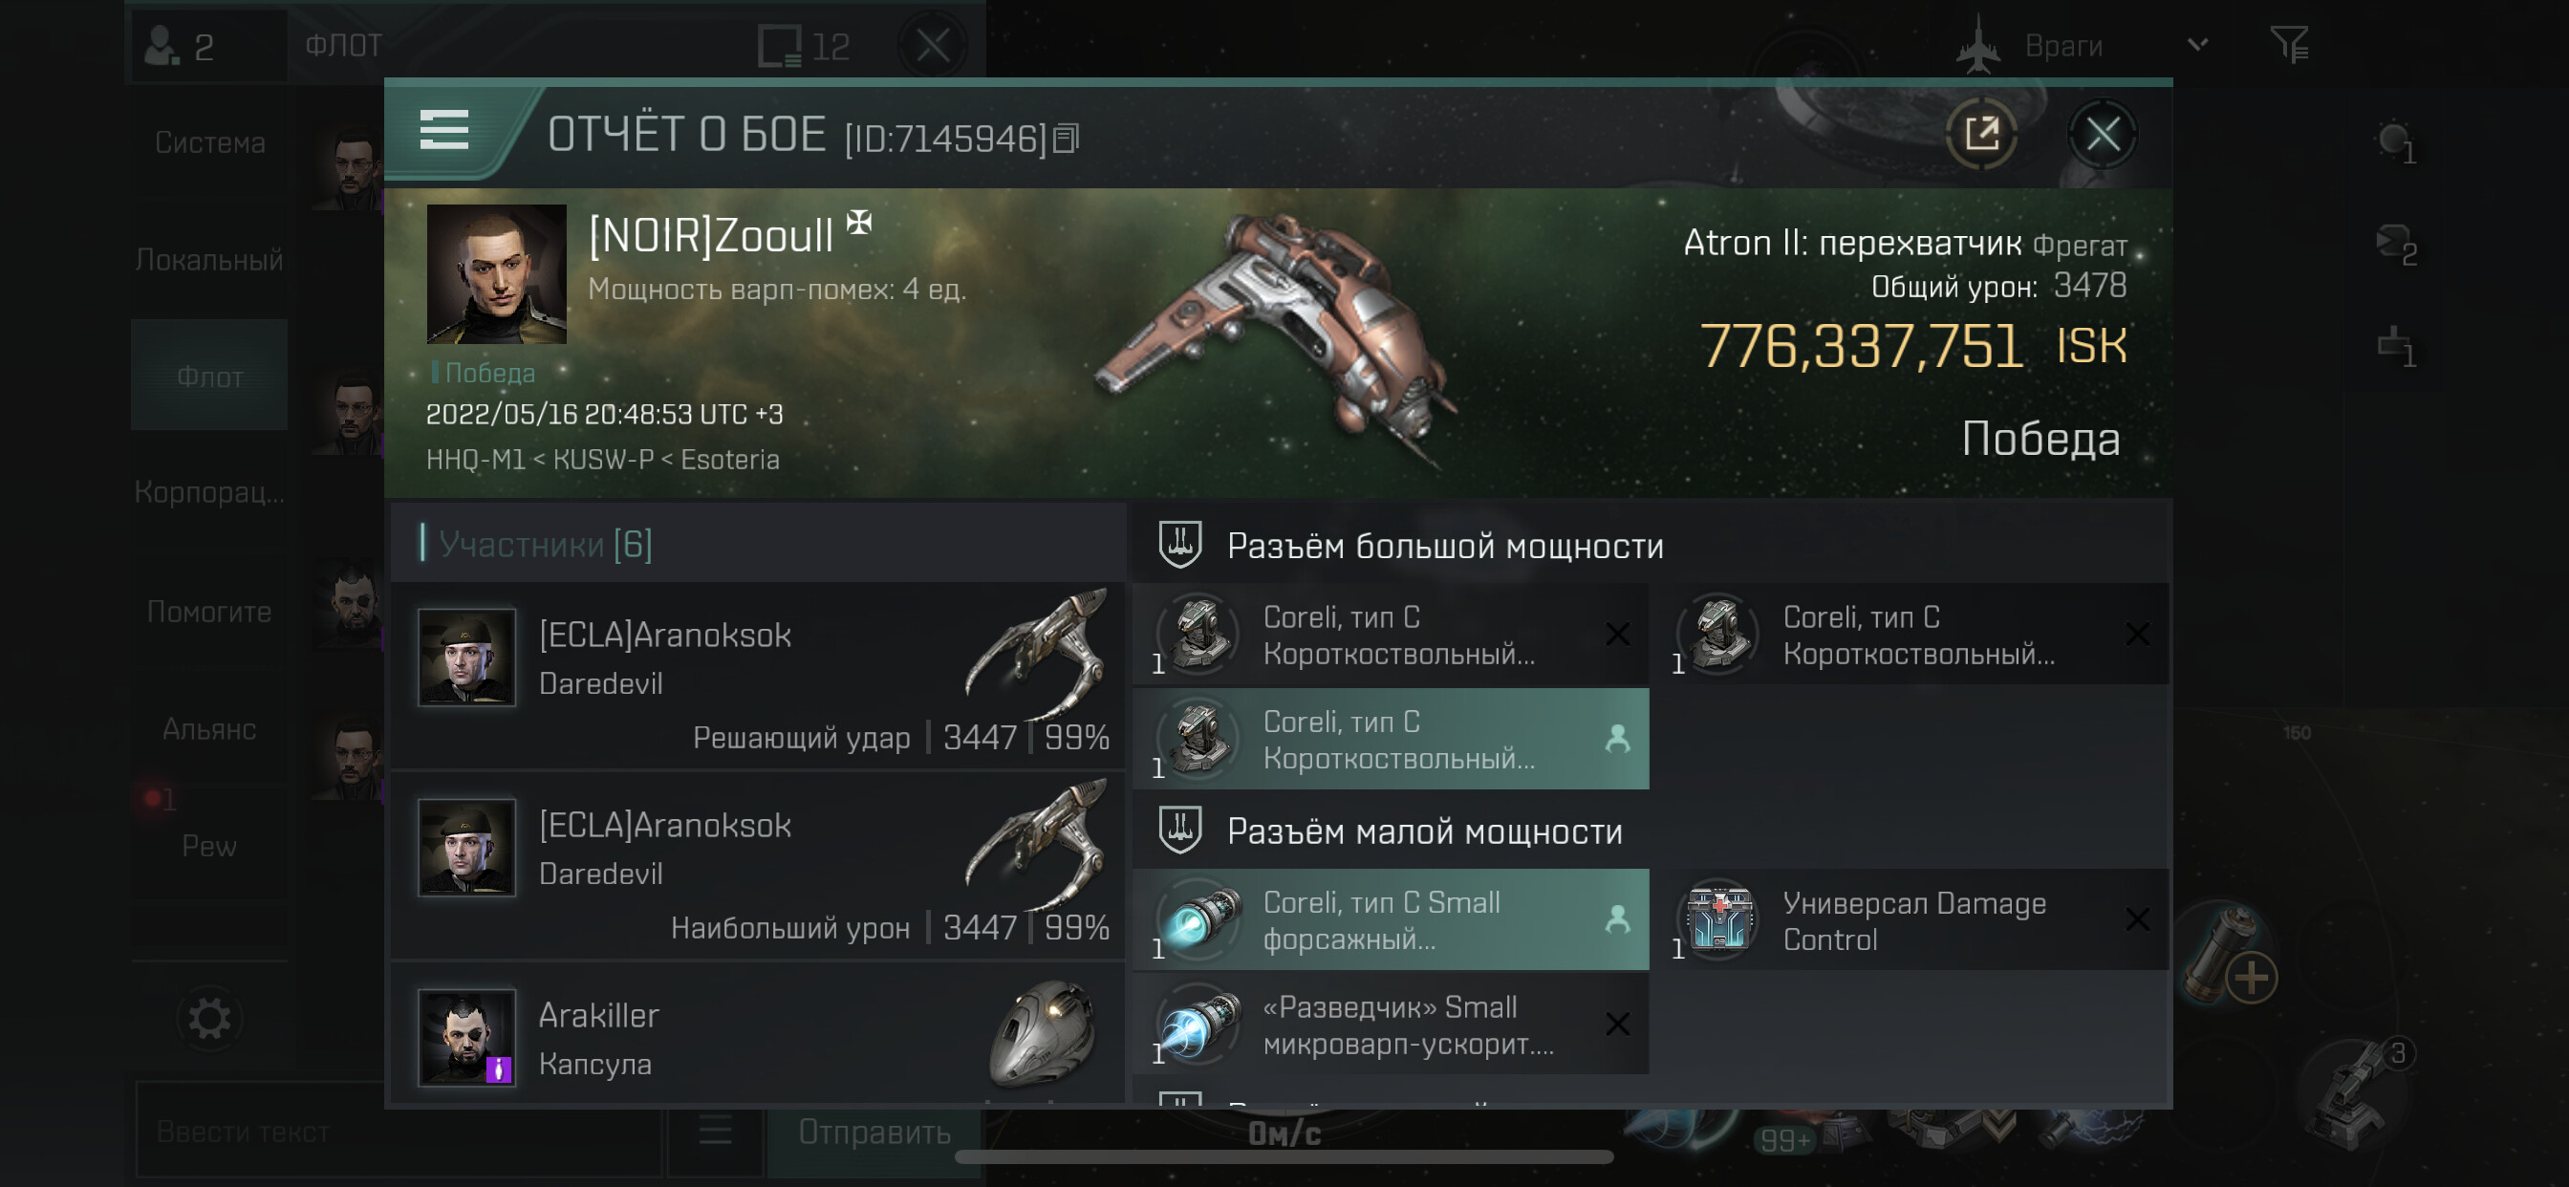The height and width of the screenshot is (1187, 2569).
Task: Switch to the Локальный chat tab
Action: (209, 260)
